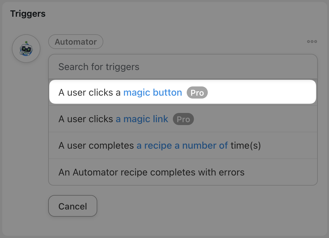
Task: Click the search for triggers field
Action: (x=183, y=67)
